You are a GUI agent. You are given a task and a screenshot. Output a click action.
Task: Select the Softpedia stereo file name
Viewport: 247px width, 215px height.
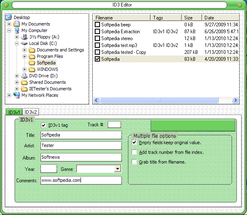(x=117, y=38)
